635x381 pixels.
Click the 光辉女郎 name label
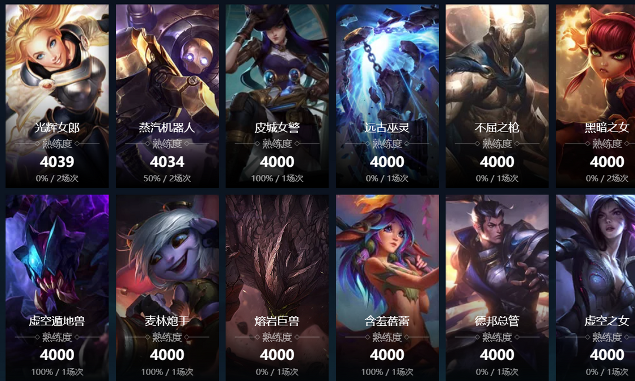(57, 128)
